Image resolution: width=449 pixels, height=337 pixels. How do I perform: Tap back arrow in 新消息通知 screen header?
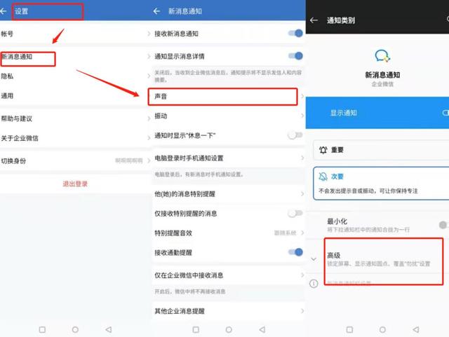(156, 11)
